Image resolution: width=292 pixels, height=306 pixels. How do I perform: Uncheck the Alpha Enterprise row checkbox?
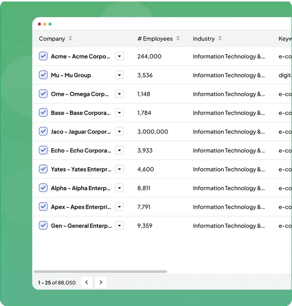pos(43,188)
